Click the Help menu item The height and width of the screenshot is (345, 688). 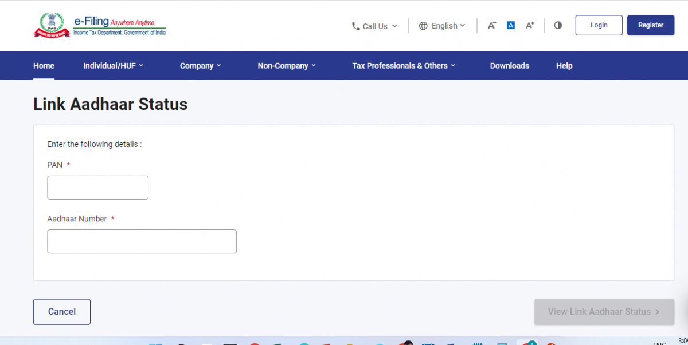(x=564, y=65)
